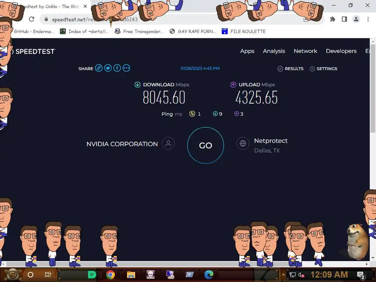This screenshot has width=376, height=282.
Task: Open the Start button on taskbar
Action: pos(13,275)
